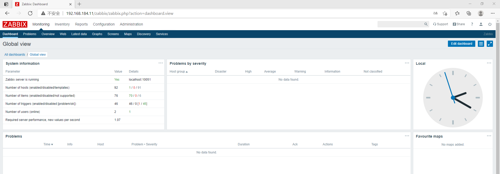Open All dashboards link
The height and width of the screenshot is (174, 500).
pos(15,55)
